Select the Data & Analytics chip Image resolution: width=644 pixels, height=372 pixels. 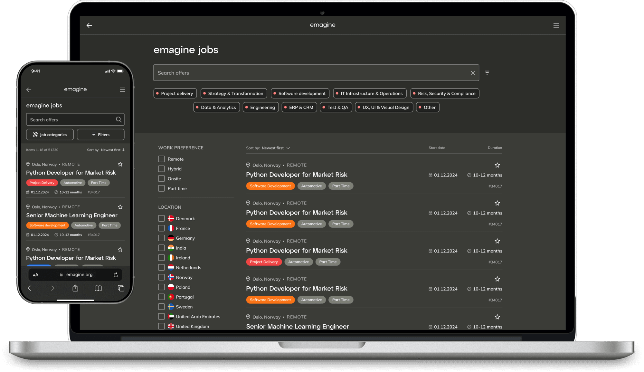tap(216, 107)
